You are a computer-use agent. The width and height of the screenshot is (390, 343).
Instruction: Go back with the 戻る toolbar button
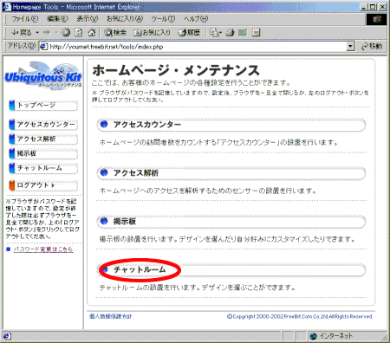[x=21, y=33]
